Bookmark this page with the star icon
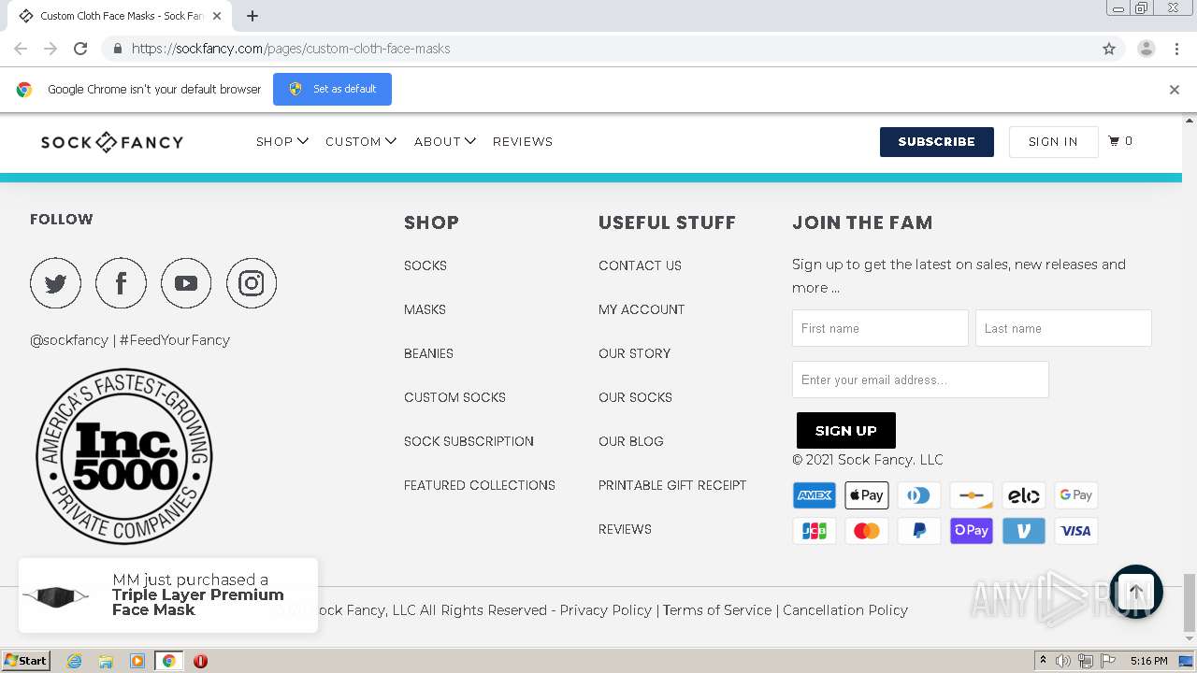 [x=1109, y=49]
